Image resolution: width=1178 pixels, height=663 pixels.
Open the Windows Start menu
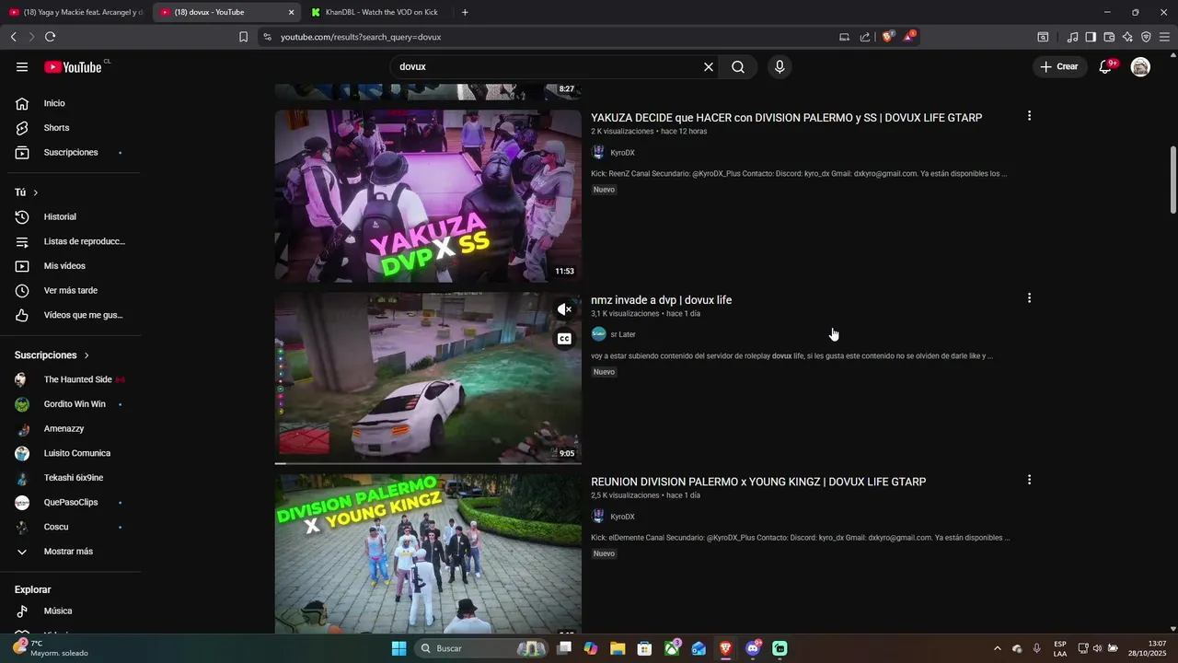398,648
